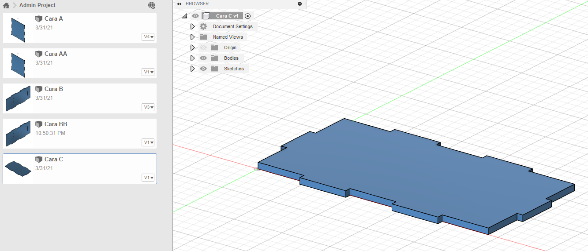Image resolution: width=588 pixels, height=251 pixels.
Task: Select the Cara AA file name
Action: pyautogui.click(x=56, y=54)
